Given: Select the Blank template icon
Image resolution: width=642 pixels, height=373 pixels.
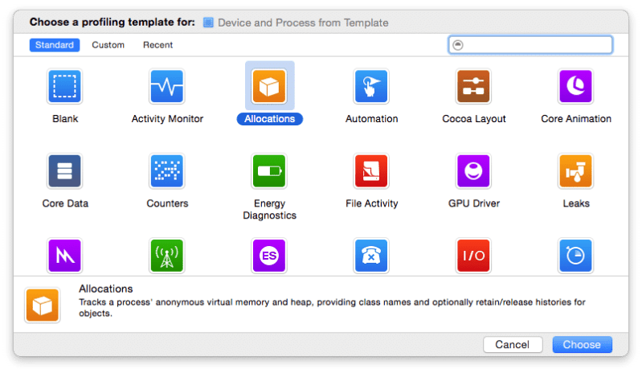Looking at the screenshot, I should (x=65, y=86).
